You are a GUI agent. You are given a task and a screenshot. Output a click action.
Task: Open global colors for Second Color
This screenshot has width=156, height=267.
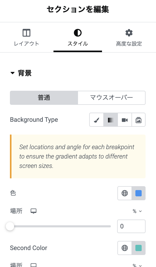coord(125,248)
